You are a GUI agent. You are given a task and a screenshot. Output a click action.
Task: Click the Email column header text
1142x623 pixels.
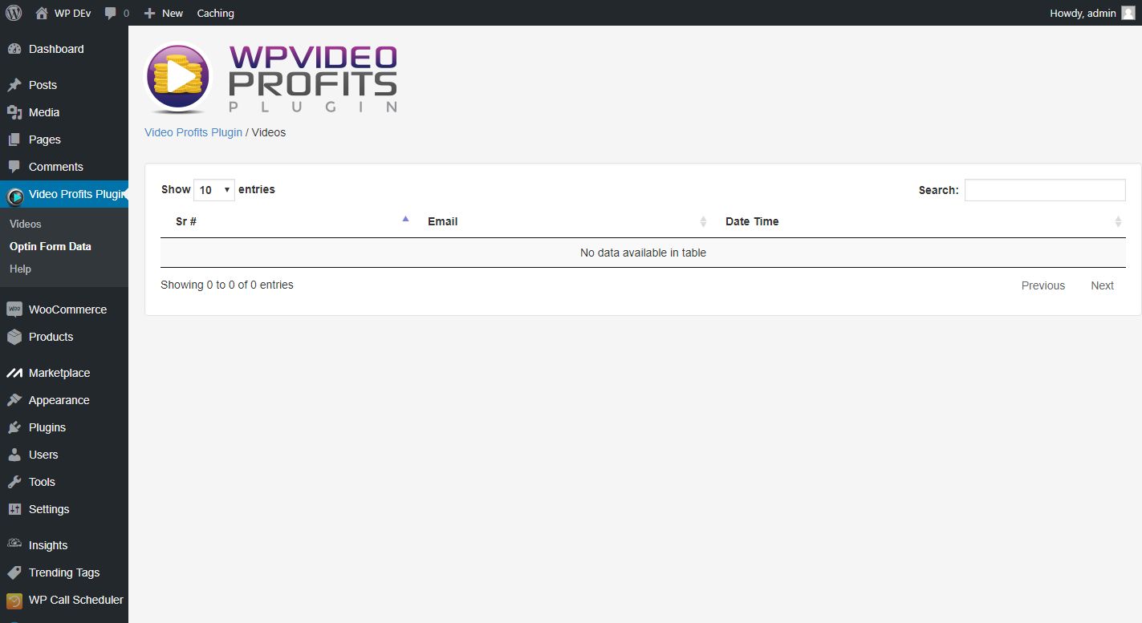tap(443, 221)
